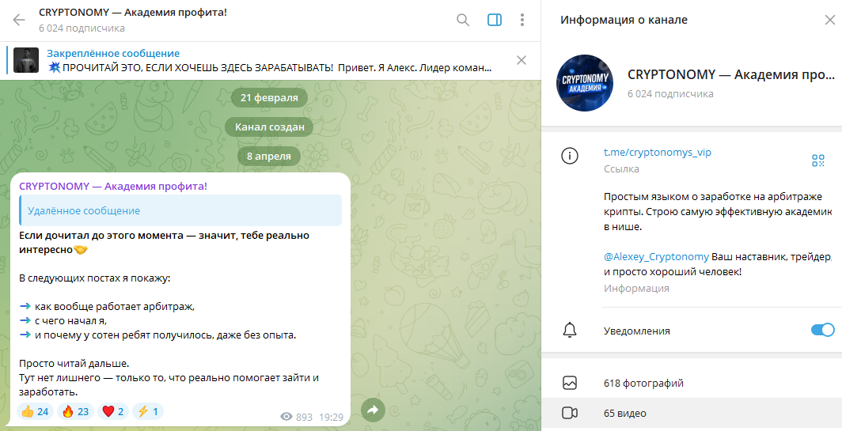Toggle the side info panel icon
This screenshot has height=431, width=842.
(x=495, y=20)
